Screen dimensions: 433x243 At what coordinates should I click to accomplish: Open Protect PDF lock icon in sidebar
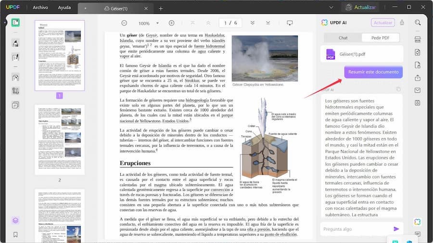click(x=418, y=65)
